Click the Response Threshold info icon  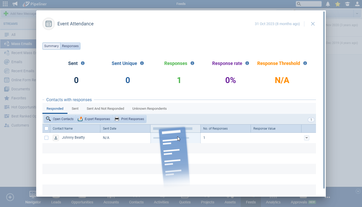[305, 63]
